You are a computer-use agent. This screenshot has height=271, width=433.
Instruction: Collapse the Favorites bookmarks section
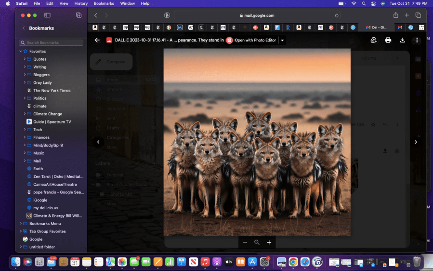pos(21,51)
